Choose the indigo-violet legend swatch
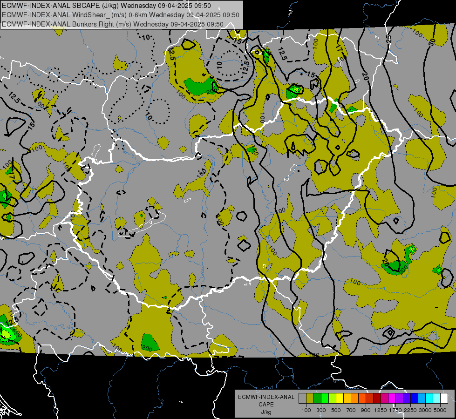 click(x=407, y=398)
